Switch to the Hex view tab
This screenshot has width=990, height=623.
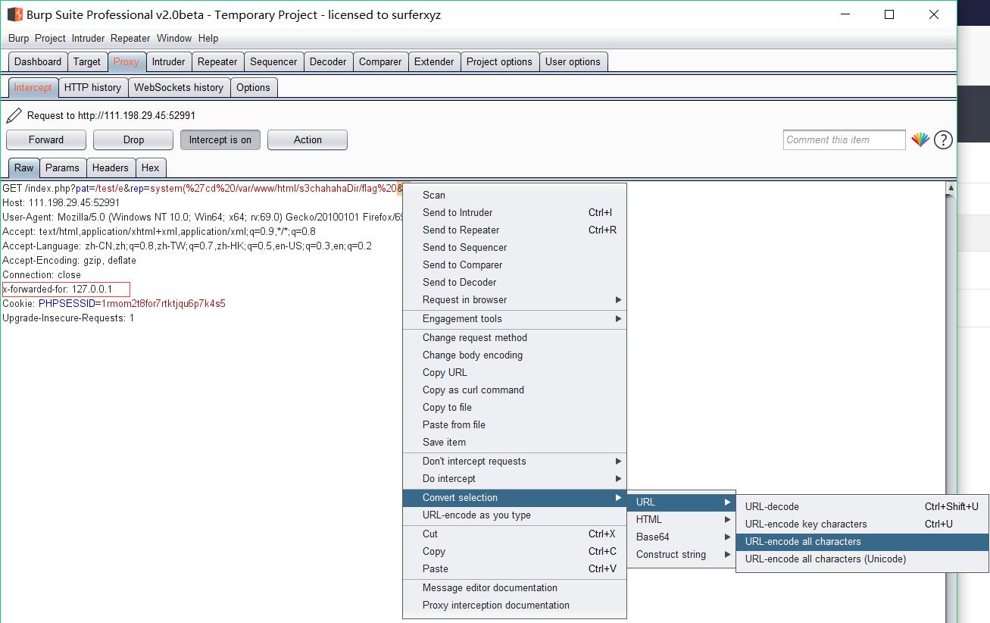point(150,167)
